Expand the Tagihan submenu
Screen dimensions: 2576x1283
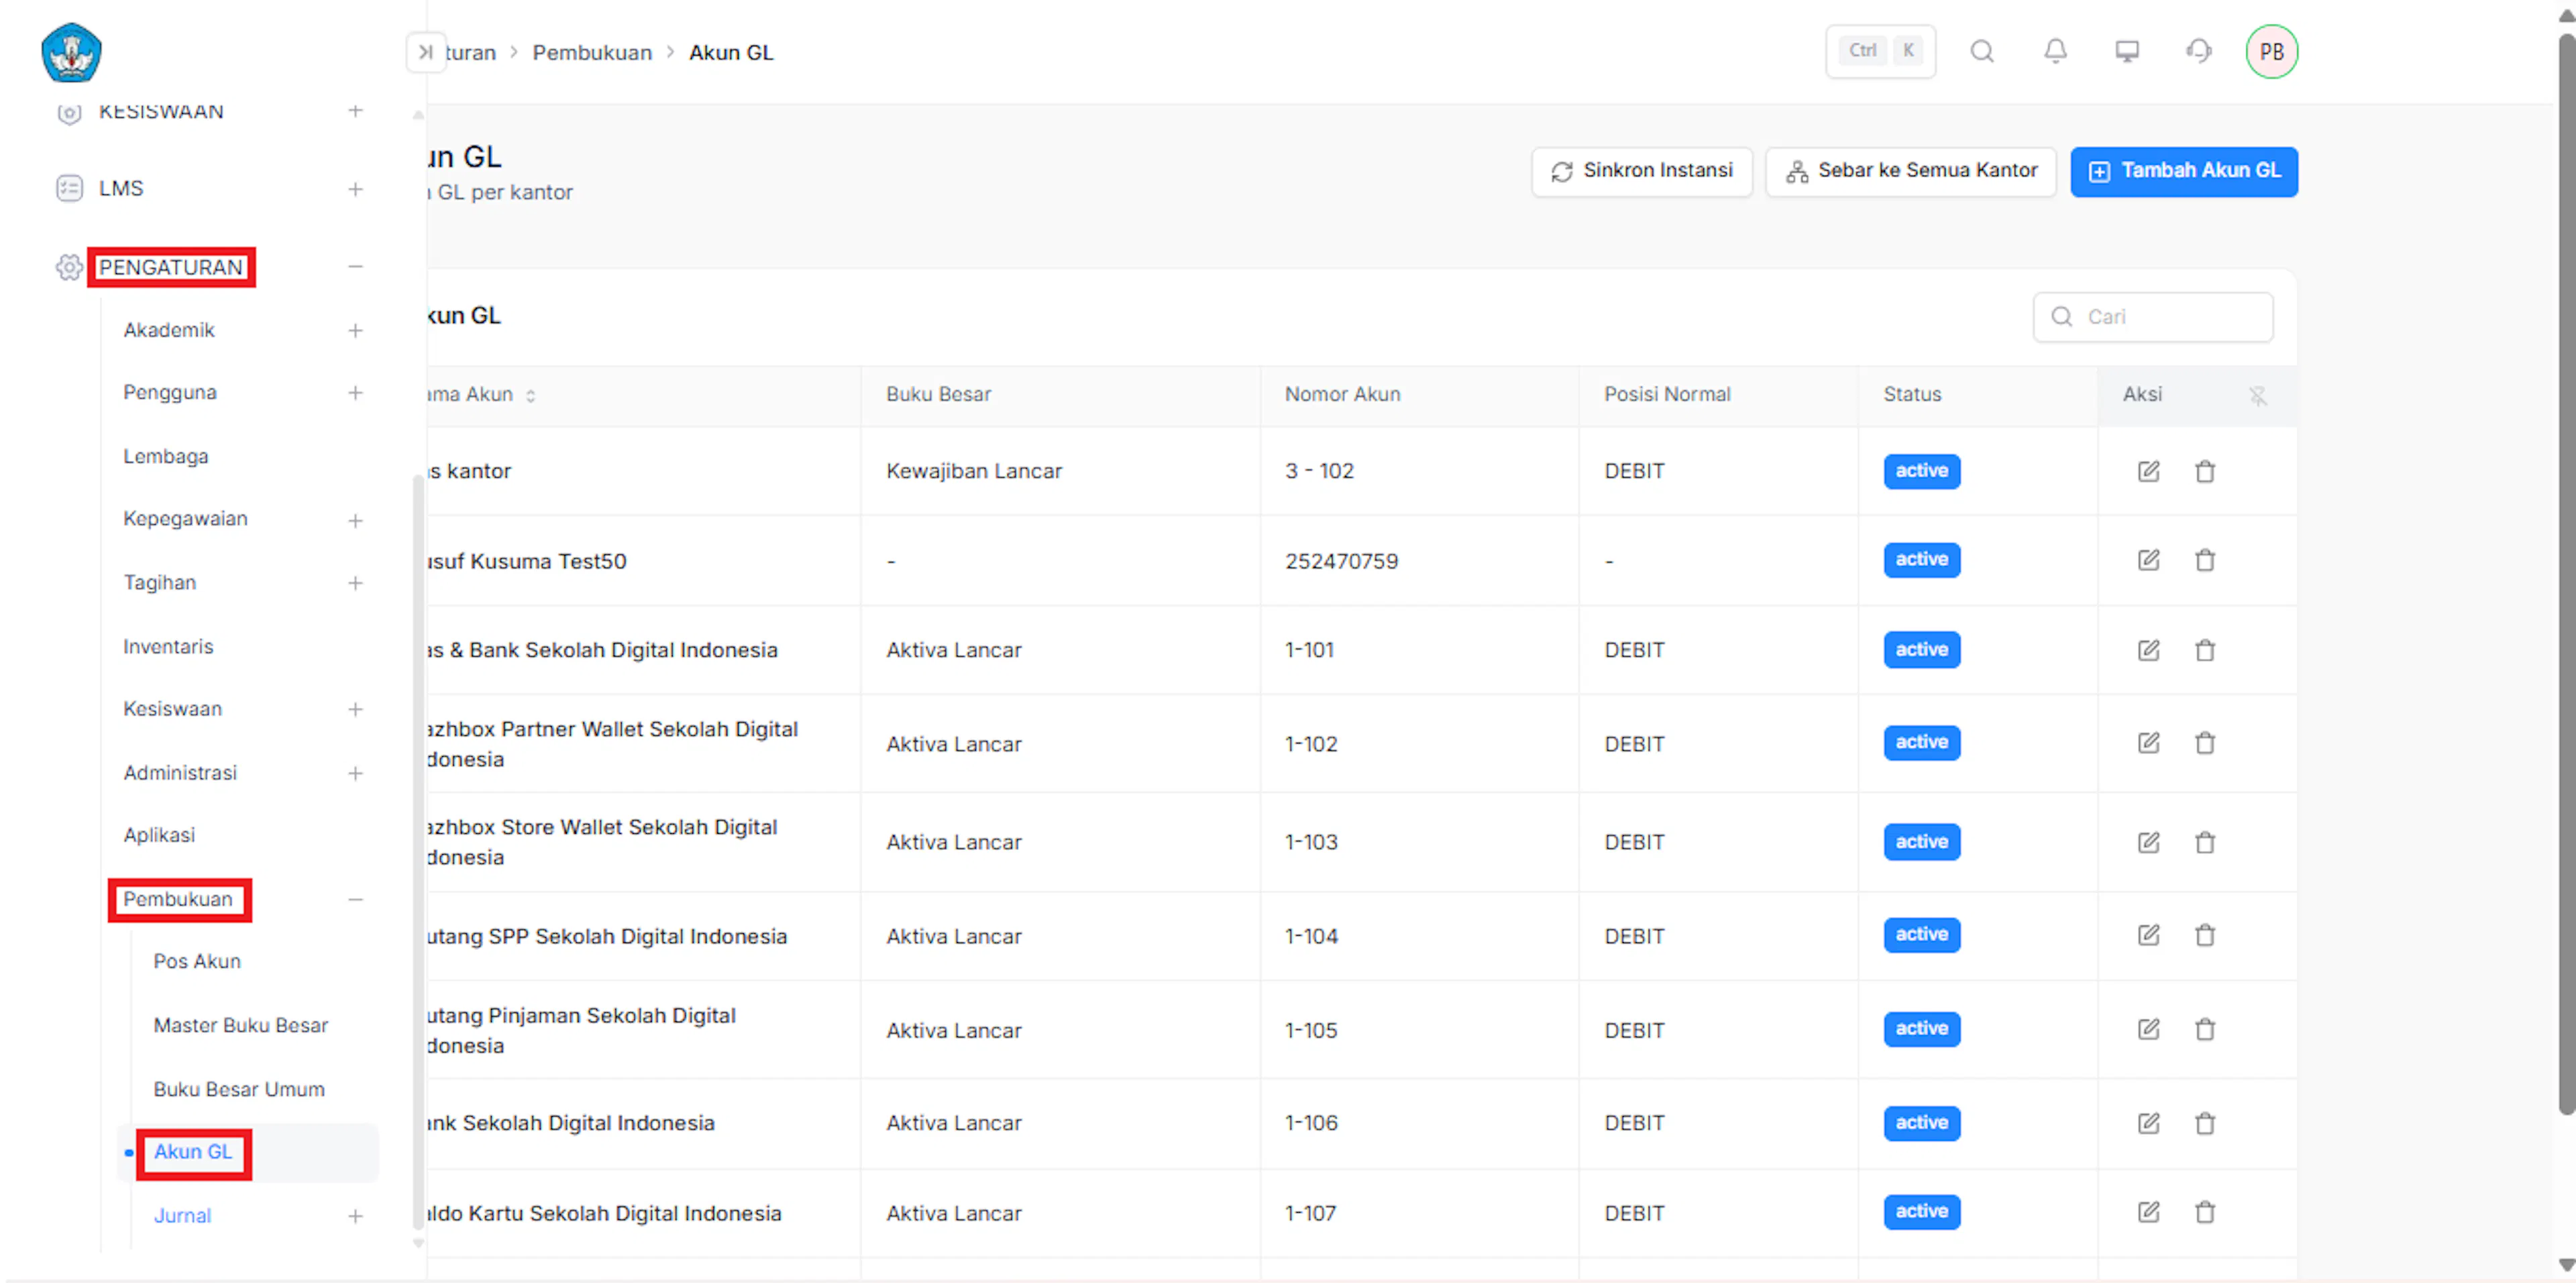point(355,584)
